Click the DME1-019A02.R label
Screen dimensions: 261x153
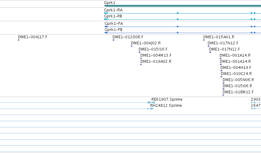pos(156,62)
